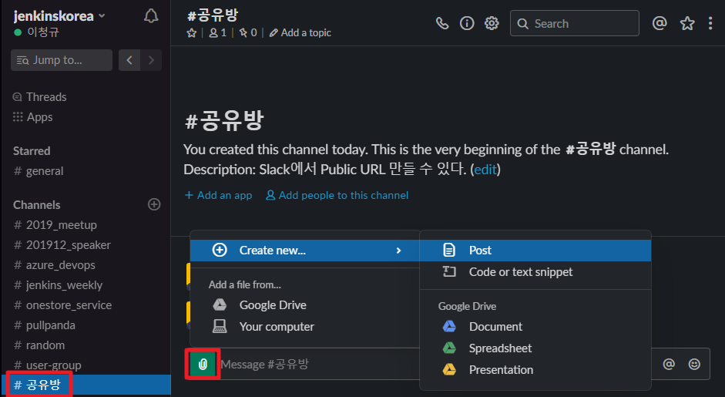Mention someone with @ icon in message box
Image resolution: width=725 pixels, height=397 pixels.
coord(669,364)
